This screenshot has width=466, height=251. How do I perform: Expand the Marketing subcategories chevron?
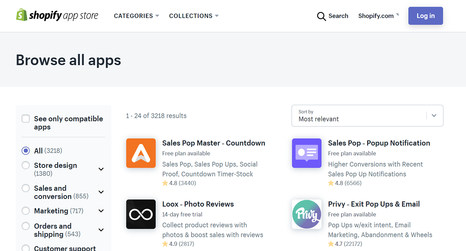tap(101, 211)
